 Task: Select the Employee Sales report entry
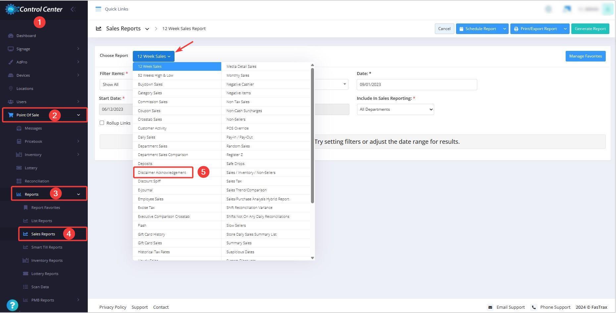(x=151, y=199)
